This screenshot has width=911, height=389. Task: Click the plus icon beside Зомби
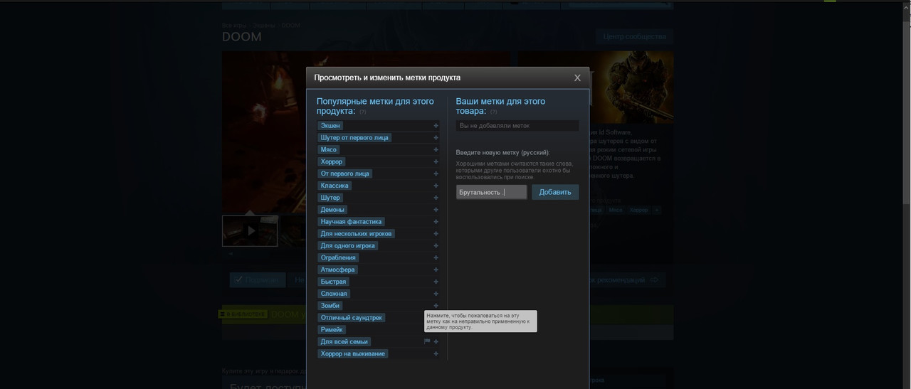click(x=436, y=306)
